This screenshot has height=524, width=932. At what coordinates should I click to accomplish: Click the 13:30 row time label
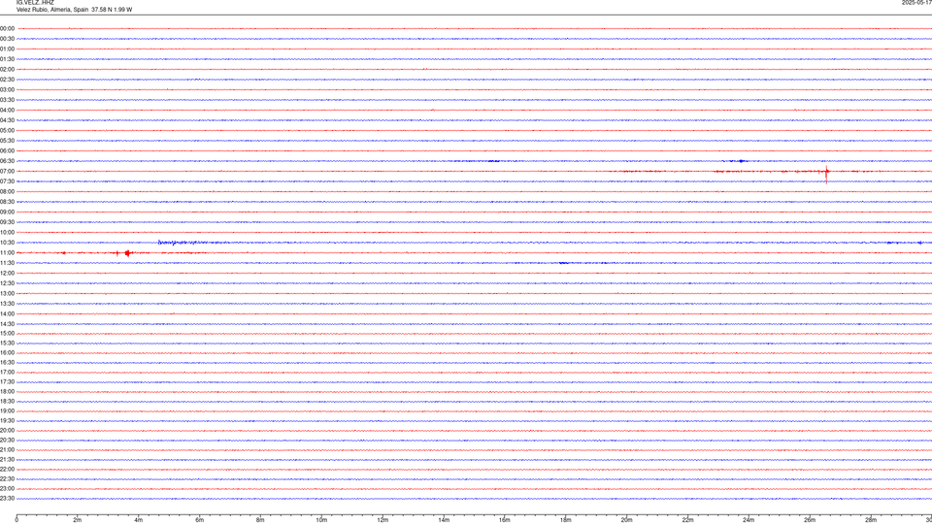coord(8,304)
